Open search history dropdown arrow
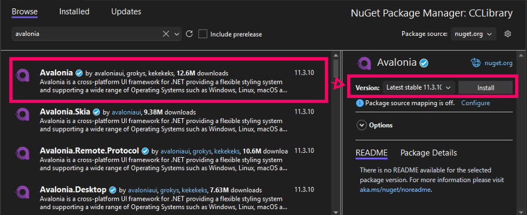Viewport: 527px width, 215px height. (177, 34)
